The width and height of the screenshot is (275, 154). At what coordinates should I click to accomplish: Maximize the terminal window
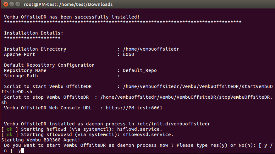coord(18,4)
